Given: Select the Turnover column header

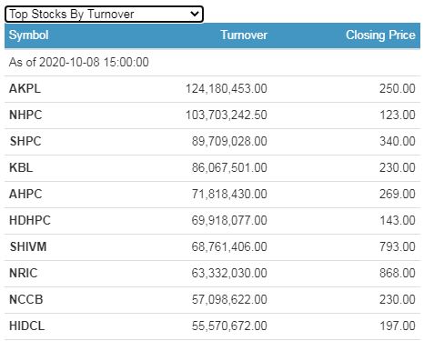Looking at the screenshot, I should (244, 35).
